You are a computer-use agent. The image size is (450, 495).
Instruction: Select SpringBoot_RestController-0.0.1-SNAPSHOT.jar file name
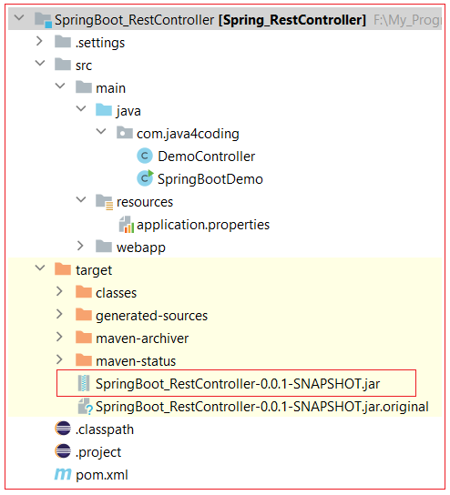tap(238, 384)
